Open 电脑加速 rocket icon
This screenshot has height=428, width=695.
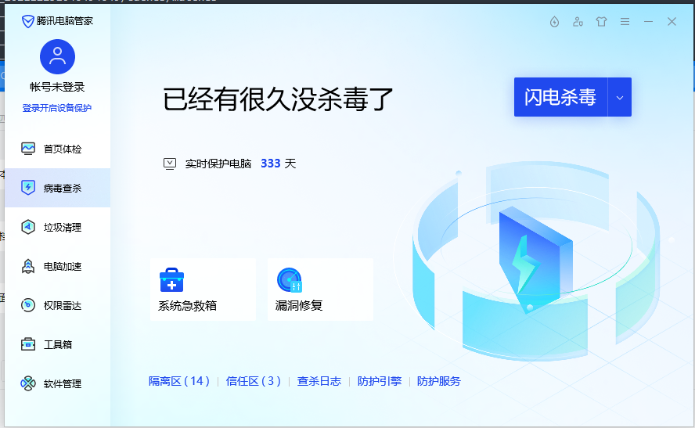point(28,266)
